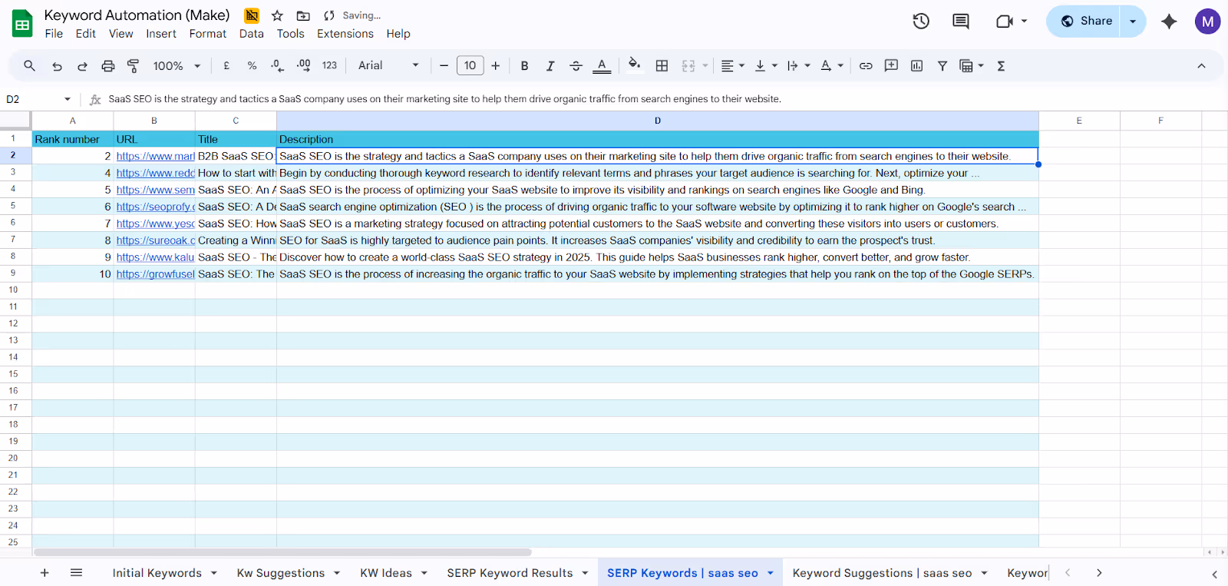1228x586 pixels.
Task: Apply strikethrough formatting
Action: click(x=576, y=66)
